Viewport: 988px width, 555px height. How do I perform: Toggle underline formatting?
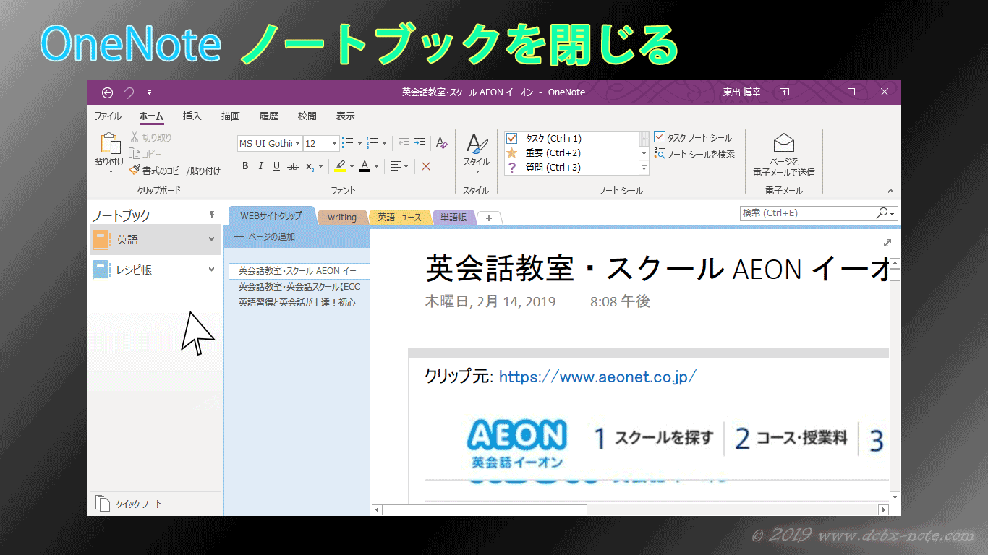[x=276, y=166]
